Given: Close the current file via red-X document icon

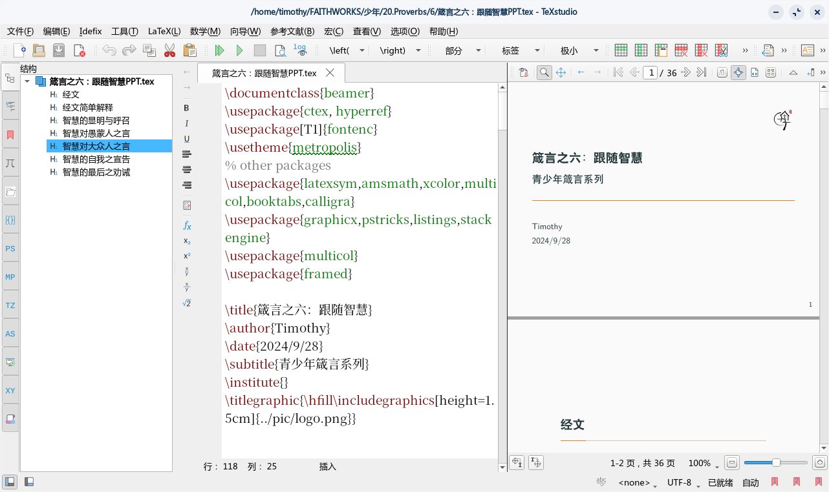Looking at the screenshot, I should 79,50.
